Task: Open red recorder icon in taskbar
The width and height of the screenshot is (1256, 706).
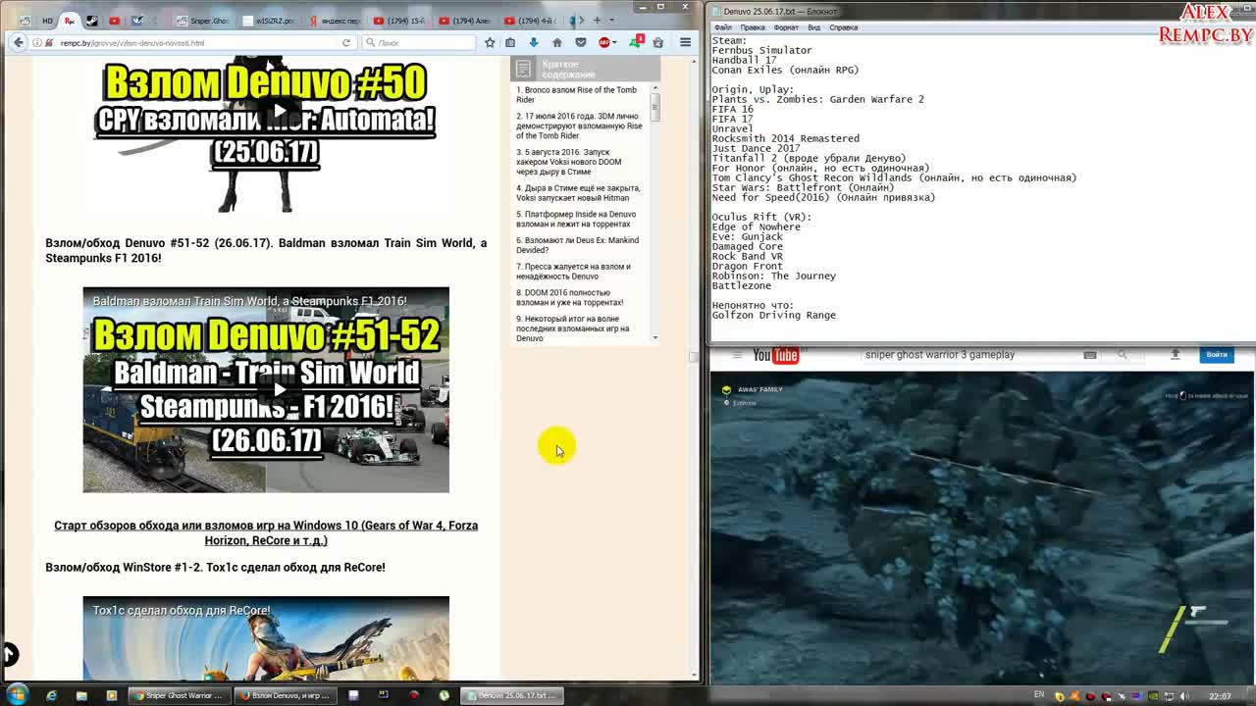Action: (414, 695)
